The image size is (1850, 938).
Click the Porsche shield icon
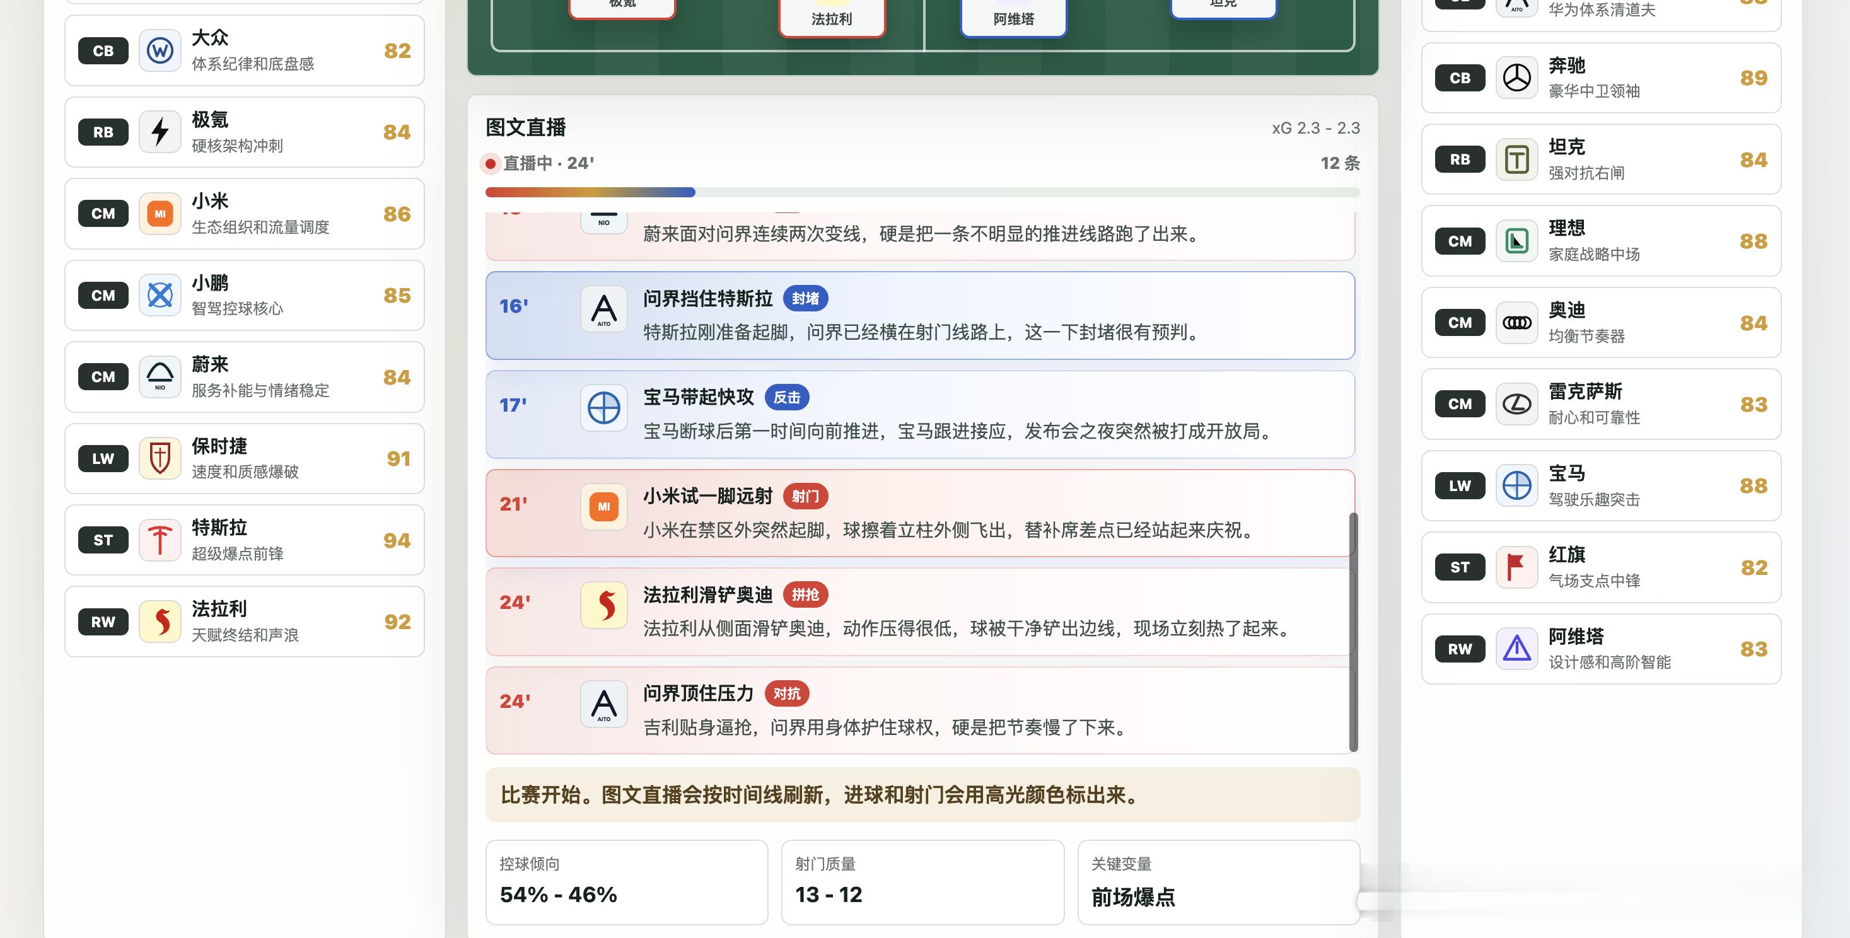pos(160,458)
